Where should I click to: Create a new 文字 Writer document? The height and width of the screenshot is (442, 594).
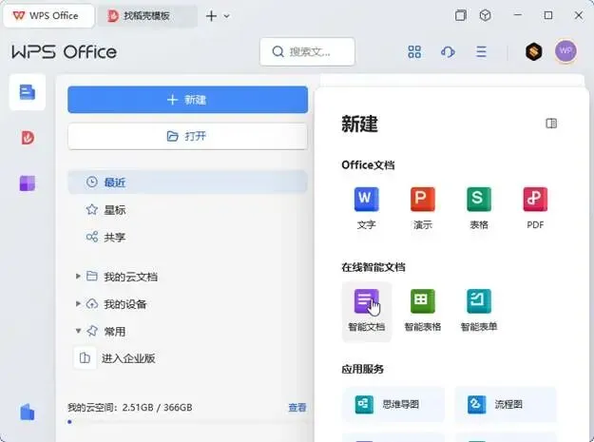(366, 208)
